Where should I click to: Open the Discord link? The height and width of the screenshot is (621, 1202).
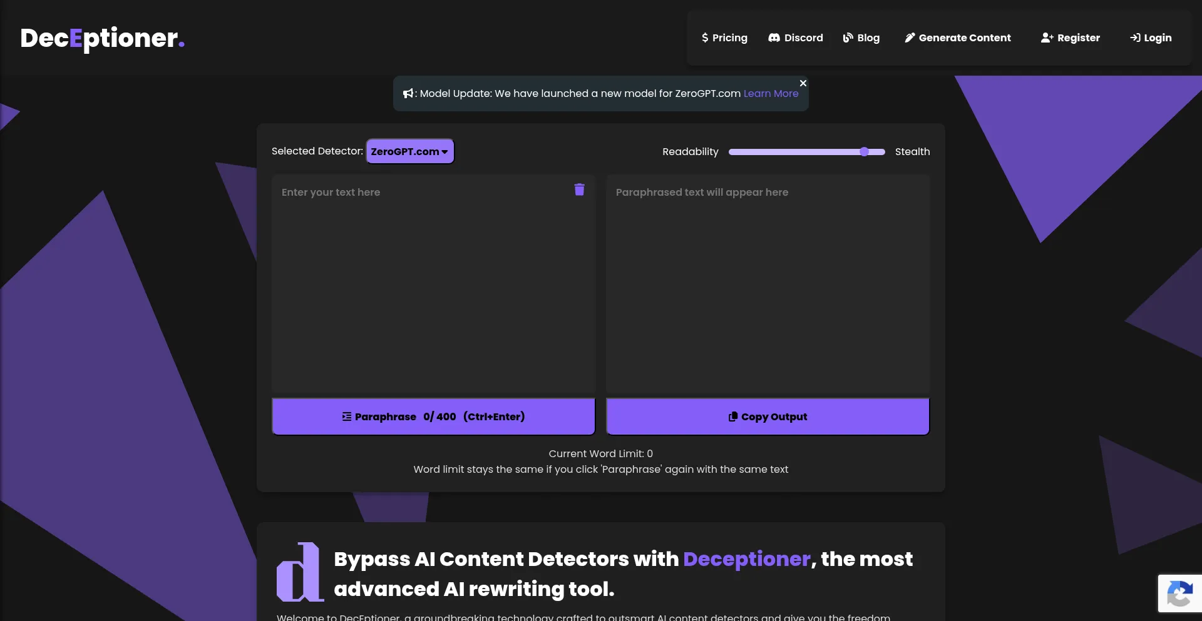click(796, 38)
